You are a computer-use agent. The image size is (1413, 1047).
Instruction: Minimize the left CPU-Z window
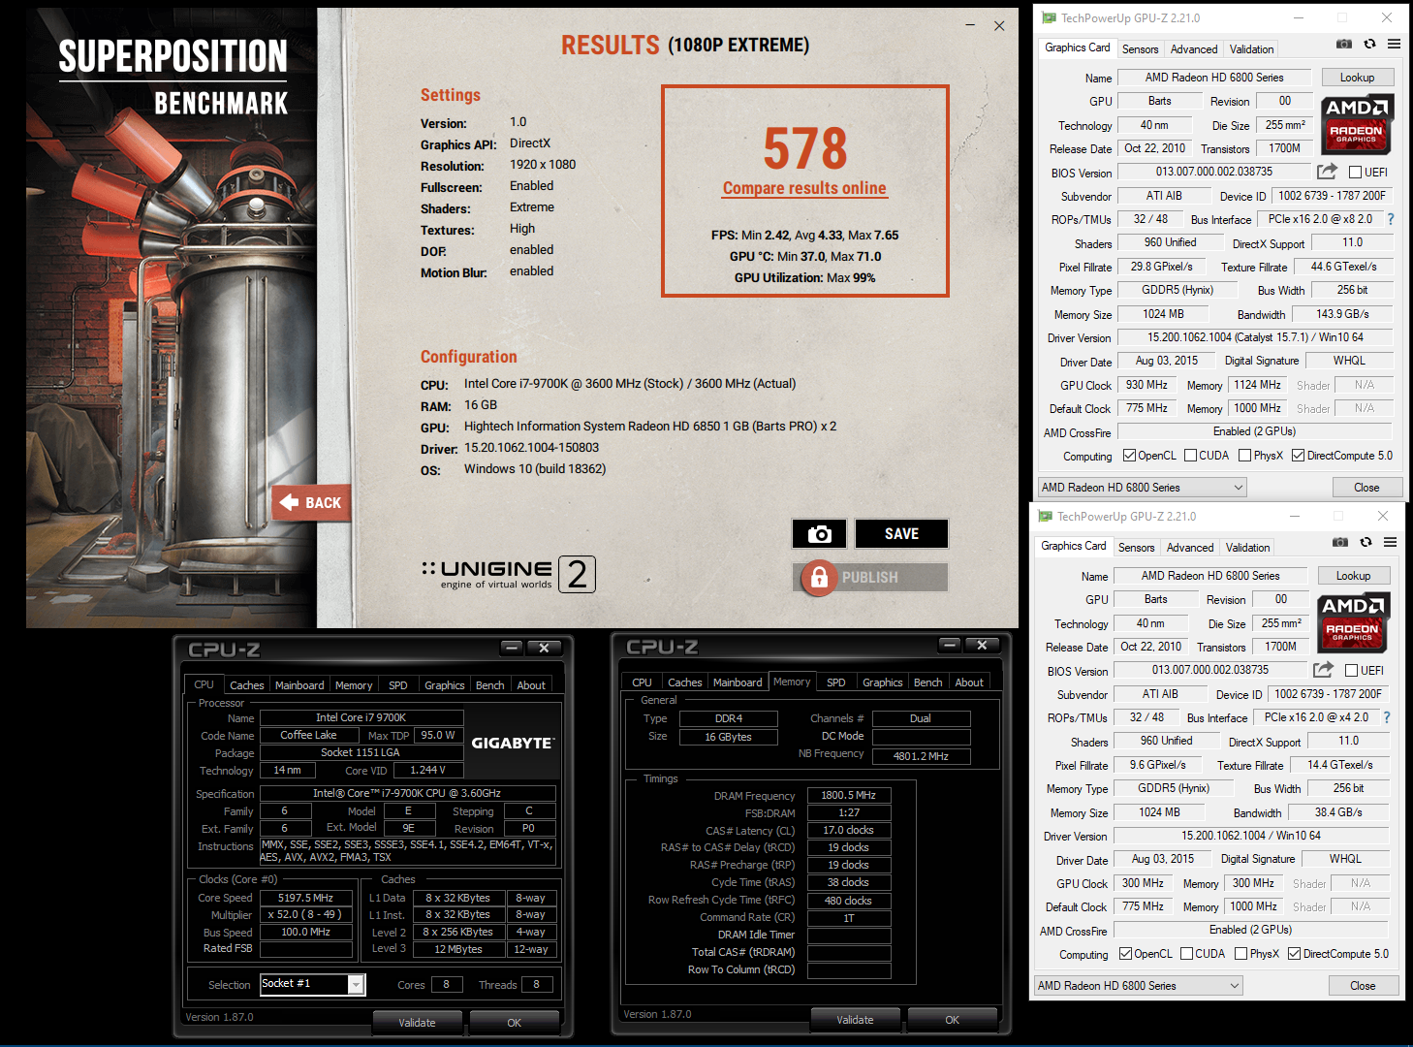513,648
